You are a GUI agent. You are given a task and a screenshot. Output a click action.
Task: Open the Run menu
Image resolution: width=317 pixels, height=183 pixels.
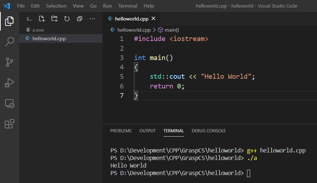tap(107, 6)
